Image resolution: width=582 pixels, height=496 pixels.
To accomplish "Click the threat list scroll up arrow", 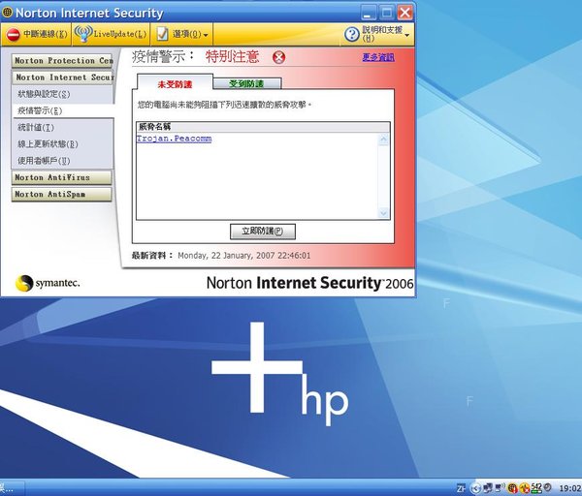I will (383, 139).
